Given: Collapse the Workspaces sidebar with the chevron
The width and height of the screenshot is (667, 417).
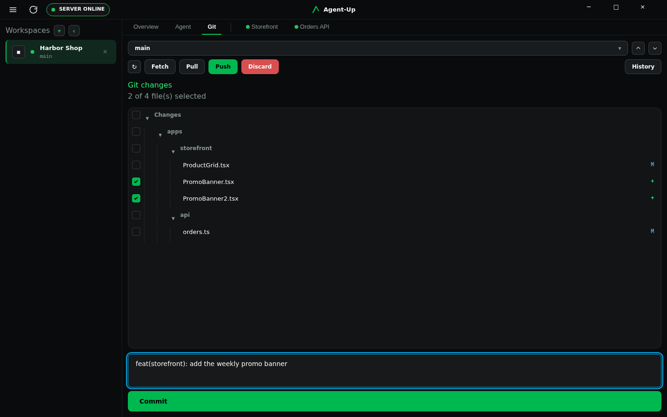Looking at the screenshot, I should click(x=74, y=31).
